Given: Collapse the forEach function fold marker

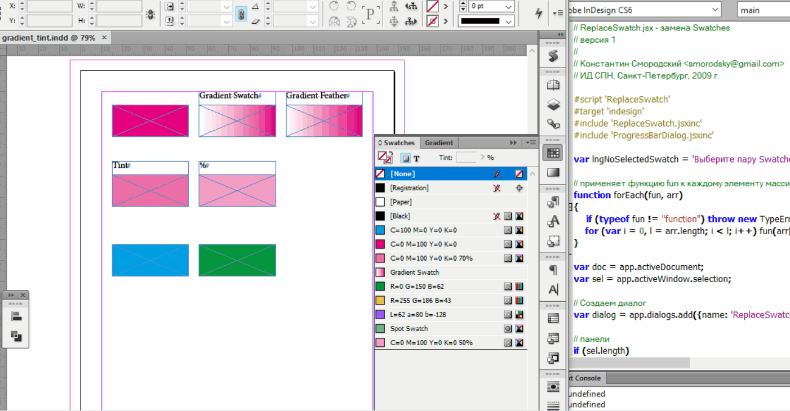Looking at the screenshot, I should [570, 207].
